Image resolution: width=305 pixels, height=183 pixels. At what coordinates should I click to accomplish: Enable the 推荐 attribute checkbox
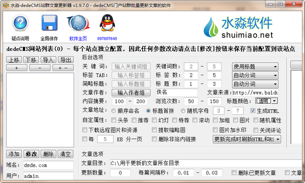point(134,120)
